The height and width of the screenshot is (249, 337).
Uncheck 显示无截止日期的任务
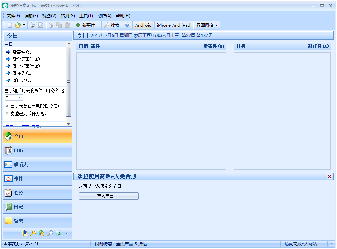6,106
